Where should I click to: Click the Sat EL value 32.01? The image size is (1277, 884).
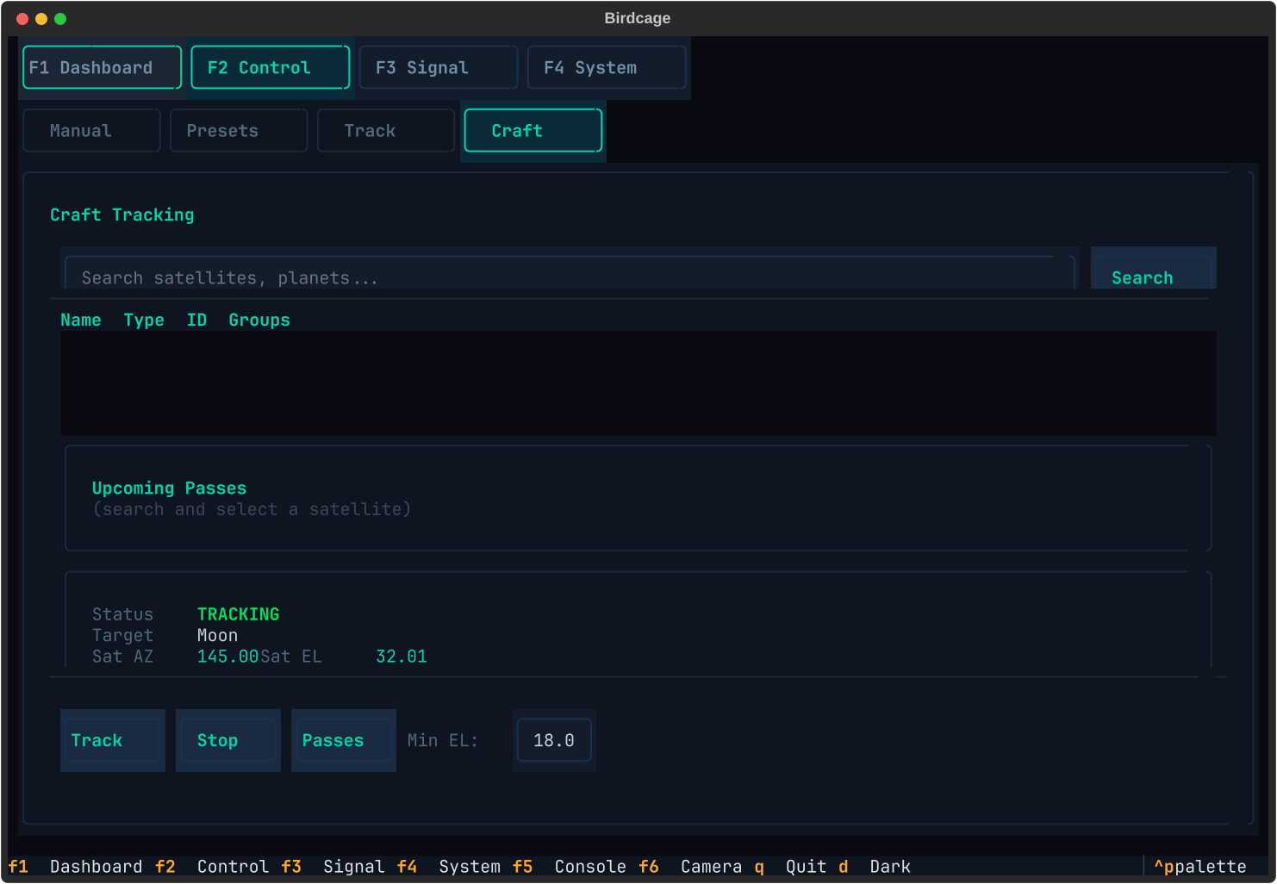tap(402, 657)
